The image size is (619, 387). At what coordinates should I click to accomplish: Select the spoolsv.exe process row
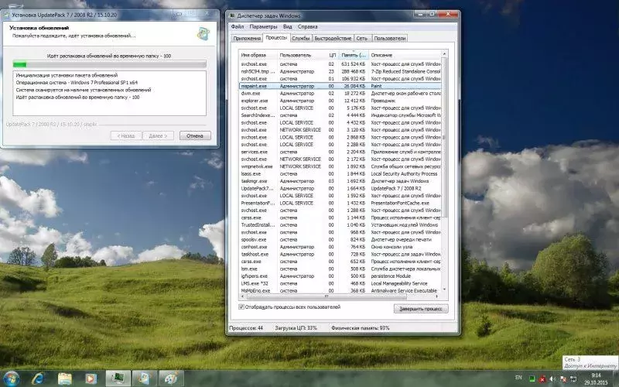pyautogui.click(x=340, y=239)
